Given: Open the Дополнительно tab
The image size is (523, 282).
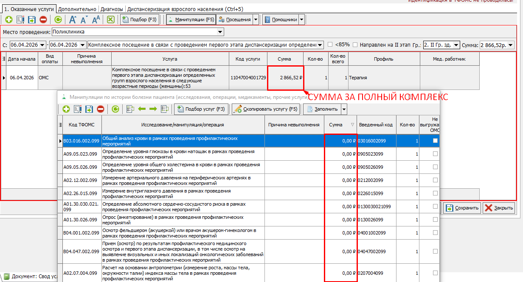Looking at the screenshot, I should [78, 8].
